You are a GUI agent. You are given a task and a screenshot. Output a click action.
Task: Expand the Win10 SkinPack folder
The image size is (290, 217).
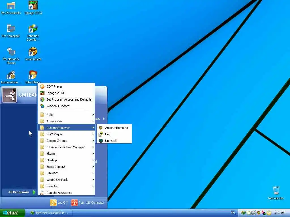(x=67, y=180)
